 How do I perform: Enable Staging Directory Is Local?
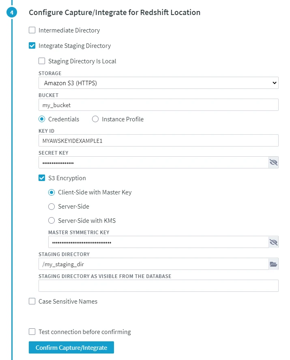click(x=41, y=61)
